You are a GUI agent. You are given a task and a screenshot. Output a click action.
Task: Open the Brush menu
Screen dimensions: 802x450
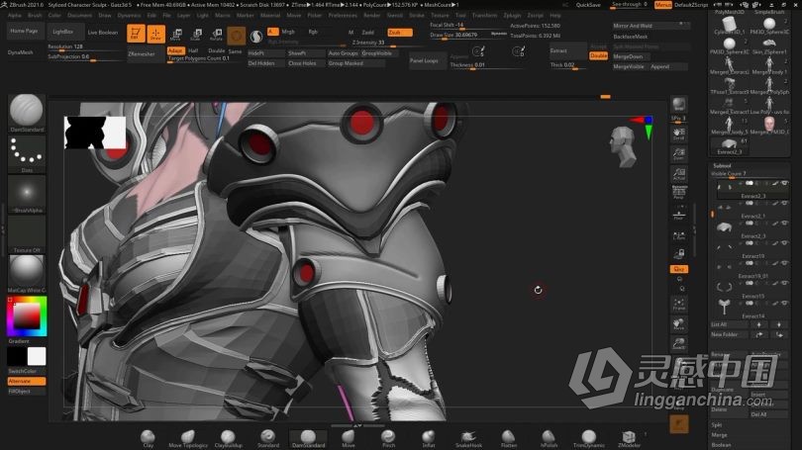pyautogui.click(x=35, y=15)
